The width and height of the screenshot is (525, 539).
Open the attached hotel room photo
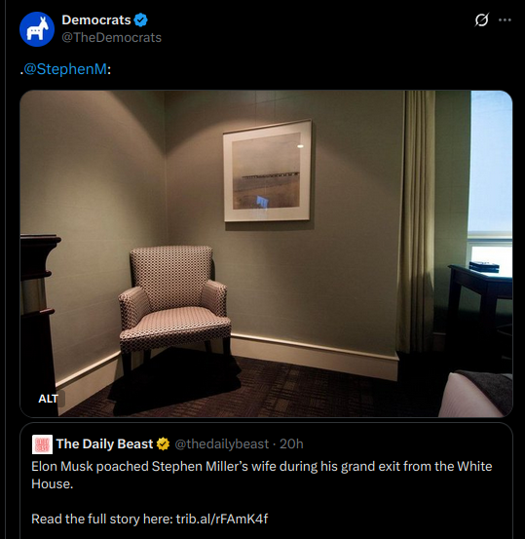266,253
